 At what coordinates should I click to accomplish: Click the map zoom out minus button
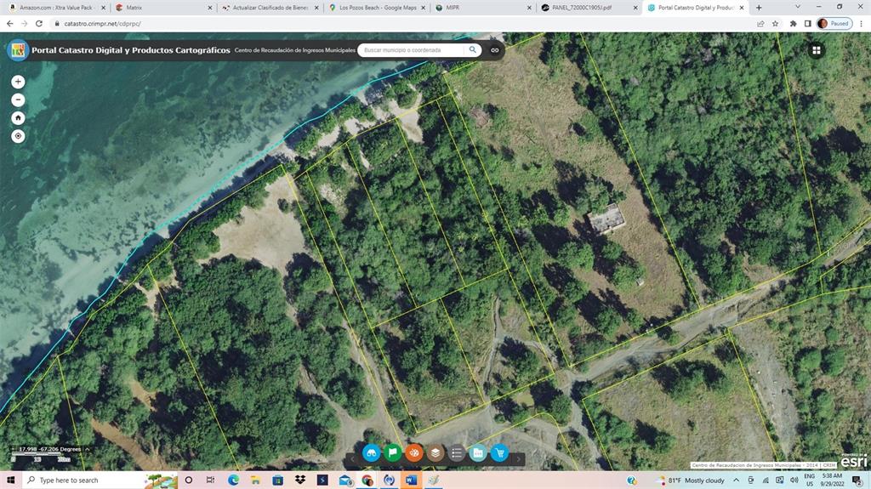coord(18,100)
